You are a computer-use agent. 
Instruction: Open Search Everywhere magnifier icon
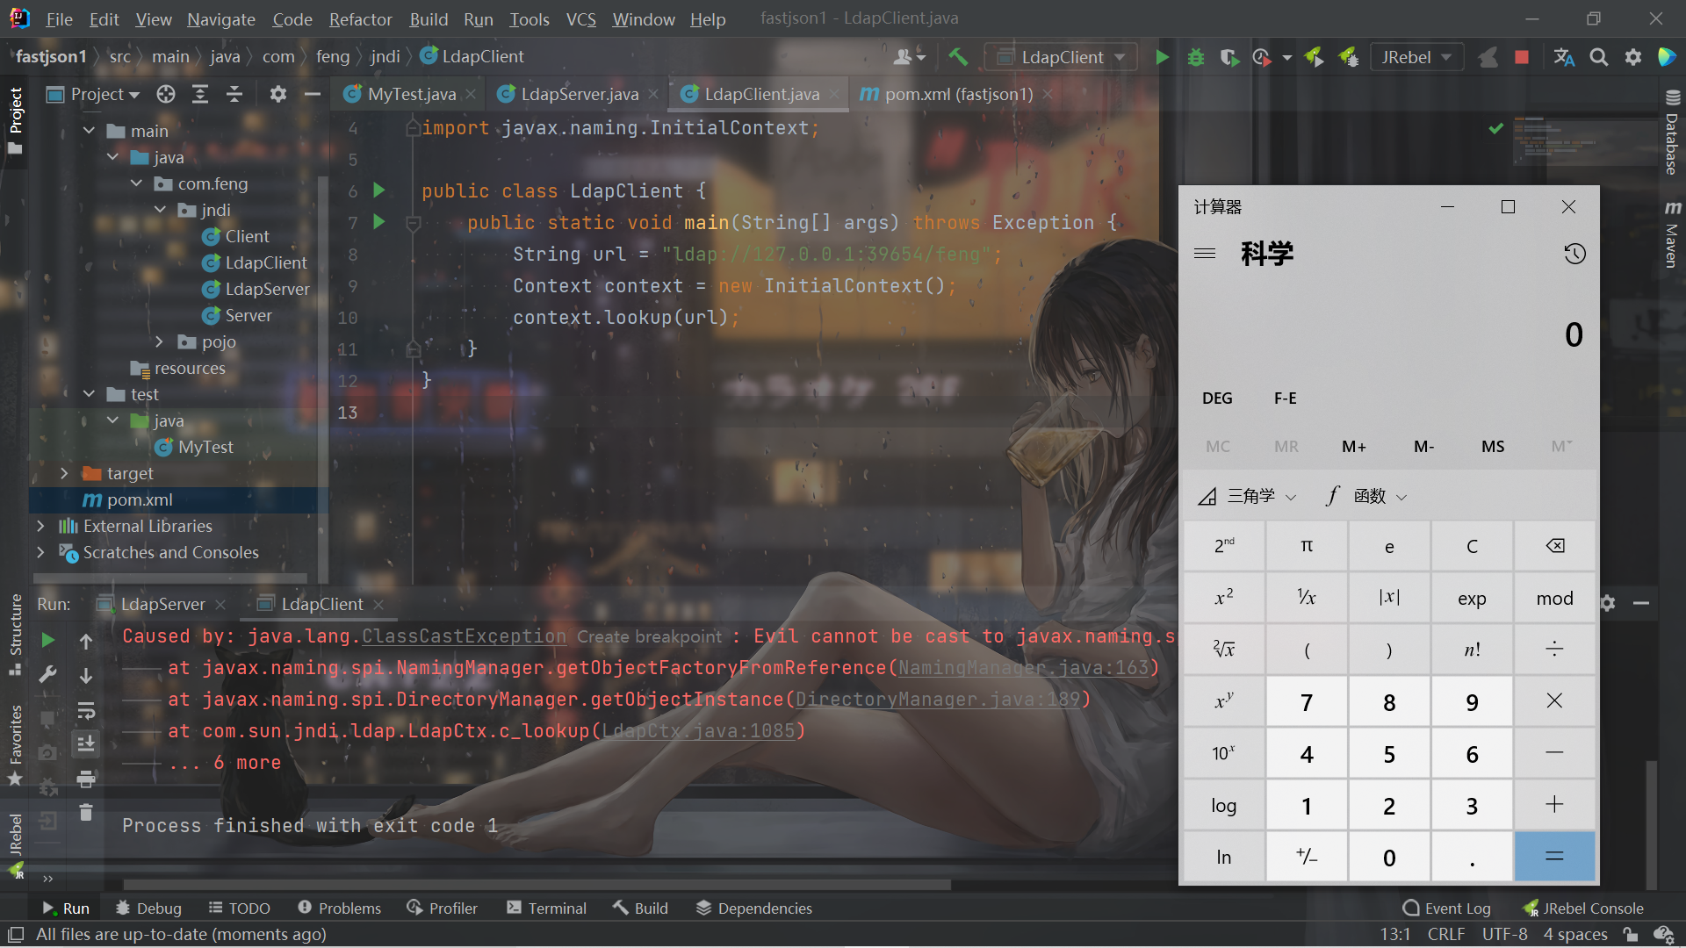[1599, 57]
